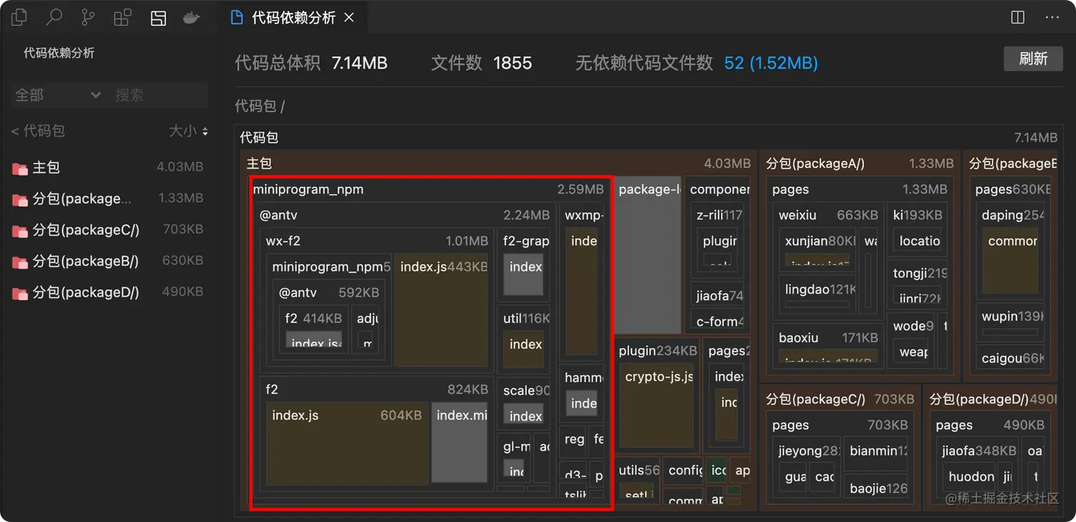Click the split editor layout icon
1076x522 pixels.
[x=1018, y=18]
